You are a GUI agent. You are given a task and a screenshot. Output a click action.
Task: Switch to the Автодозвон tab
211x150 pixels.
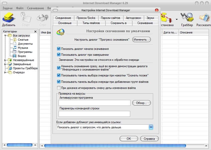(x=133, y=18)
